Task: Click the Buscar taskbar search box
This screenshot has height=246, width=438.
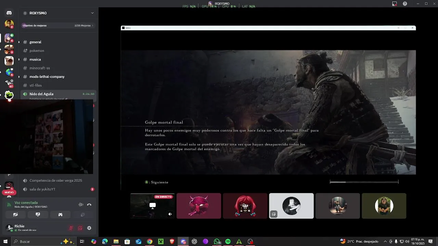Action: click(x=44, y=242)
